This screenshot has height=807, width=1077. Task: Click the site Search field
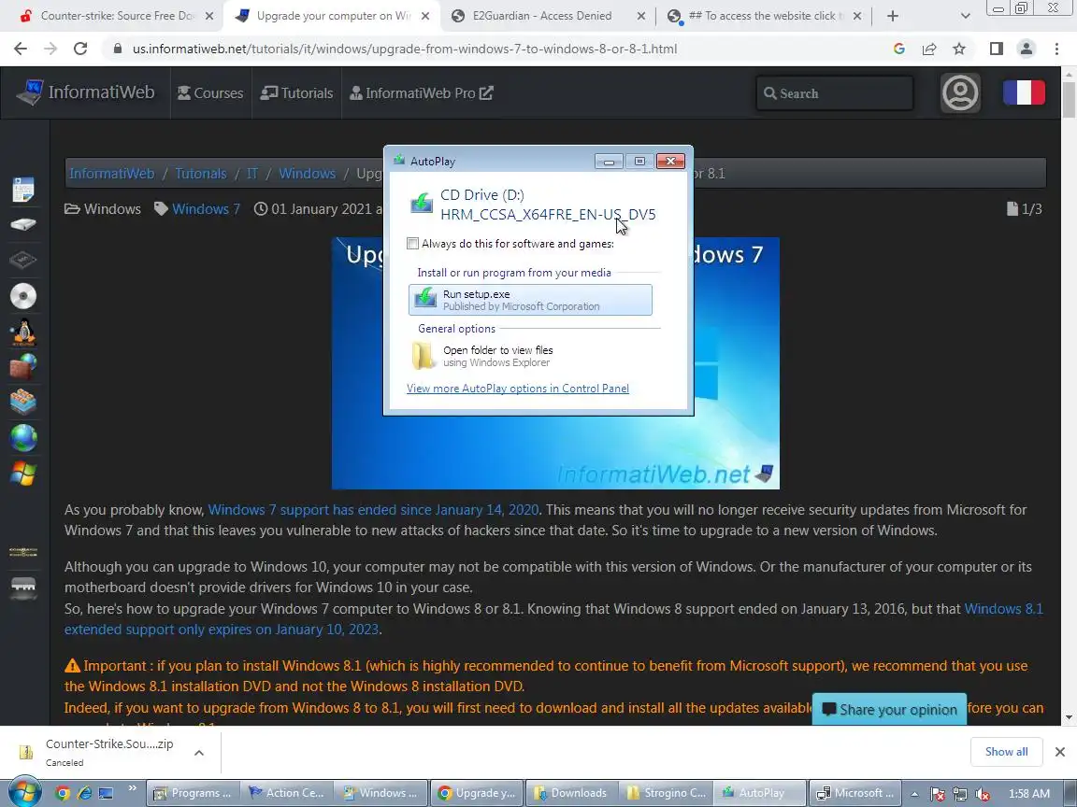pos(835,93)
